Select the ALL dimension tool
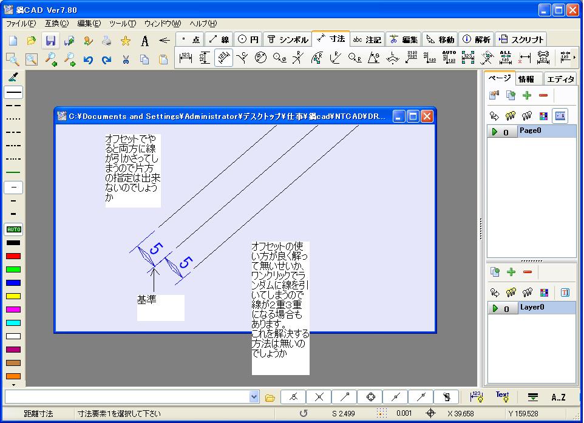The height and width of the screenshot is (423, 584). (x=506, y=57)
